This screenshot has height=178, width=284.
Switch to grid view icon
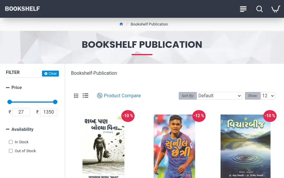(x=76, y=96)
